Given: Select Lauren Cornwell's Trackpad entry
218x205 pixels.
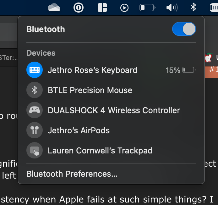Looking at the screenshot, I should coord(100,151).
